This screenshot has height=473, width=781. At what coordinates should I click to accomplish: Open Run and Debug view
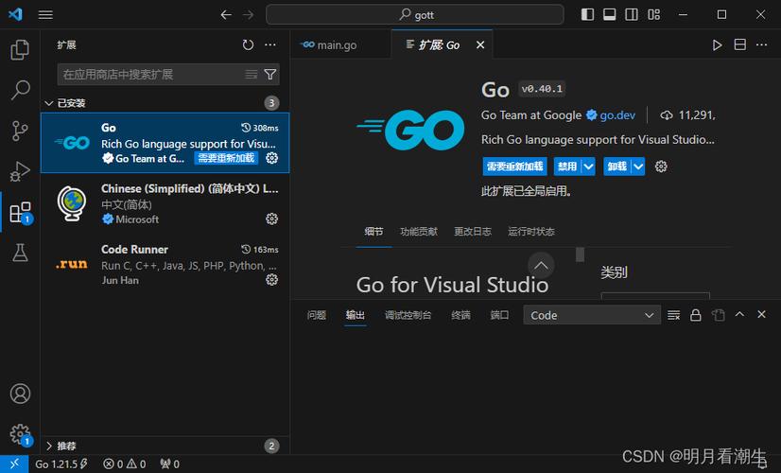[x=20, y=171]
